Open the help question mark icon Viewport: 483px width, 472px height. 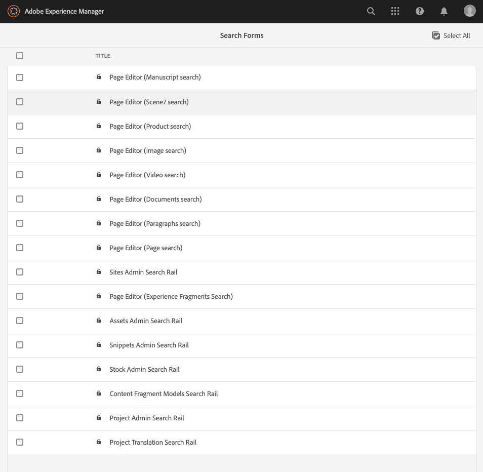[420, 12]
